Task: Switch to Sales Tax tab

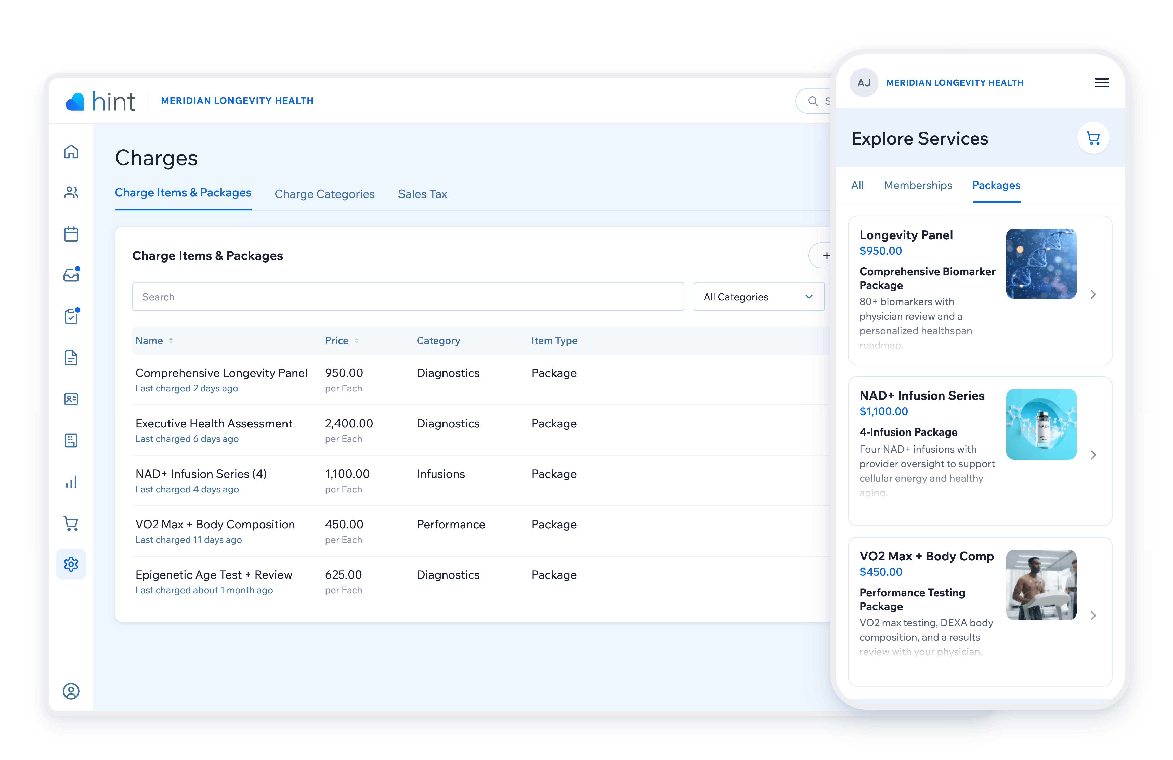Action: click(422, 194)
